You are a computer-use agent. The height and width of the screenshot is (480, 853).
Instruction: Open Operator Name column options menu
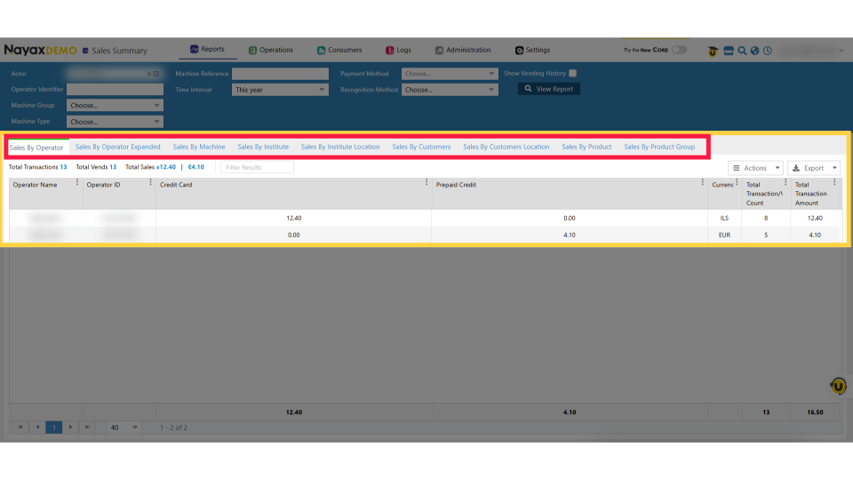click(77, 182)
